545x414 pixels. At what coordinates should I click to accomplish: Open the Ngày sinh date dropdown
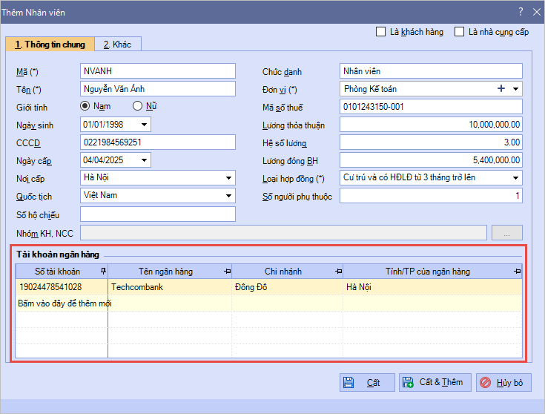[x=144, y=125]
